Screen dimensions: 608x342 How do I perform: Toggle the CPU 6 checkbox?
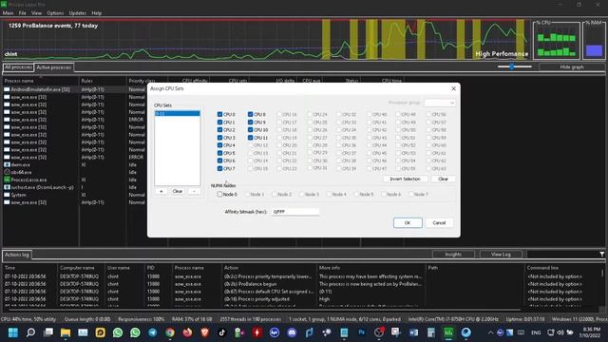click(x=219, y=161)
